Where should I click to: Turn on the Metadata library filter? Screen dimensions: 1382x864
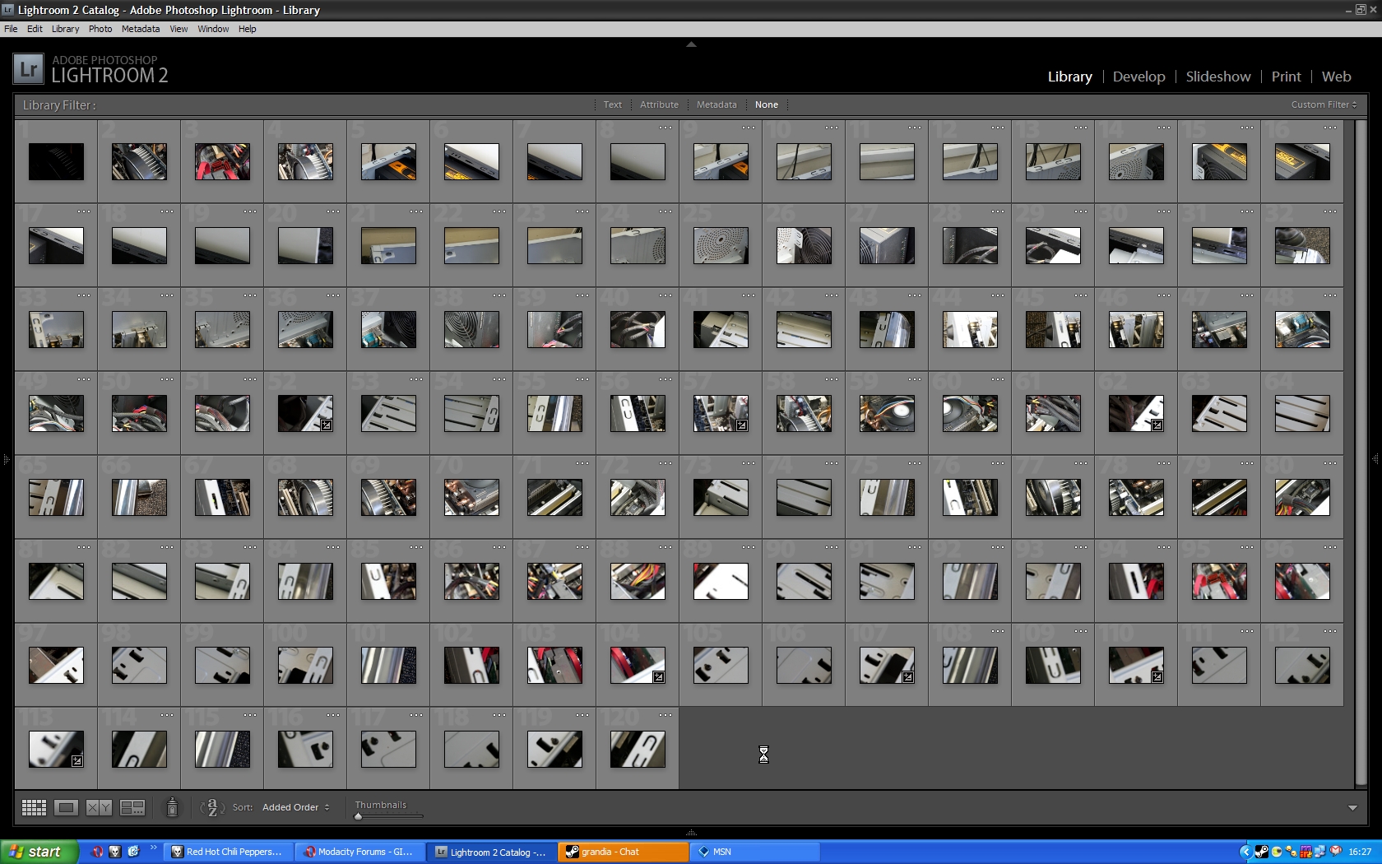(717, 105)
